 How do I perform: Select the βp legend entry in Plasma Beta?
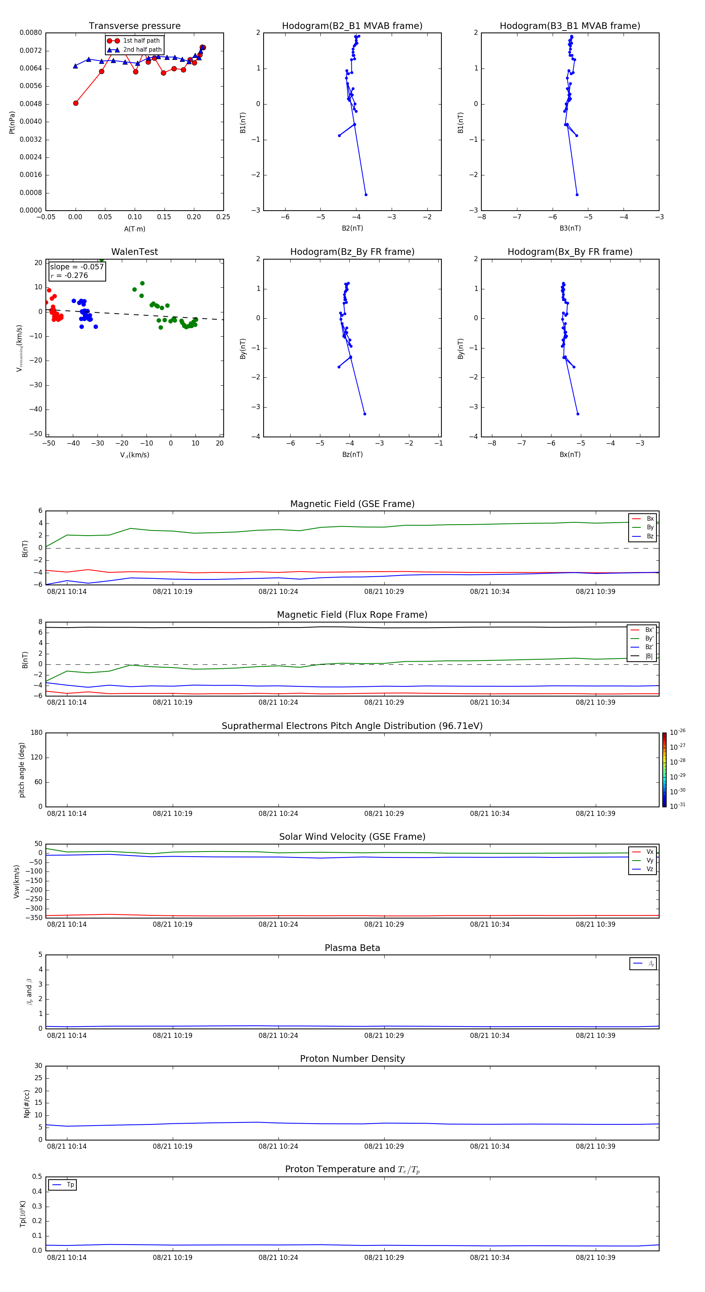(643, 964)
